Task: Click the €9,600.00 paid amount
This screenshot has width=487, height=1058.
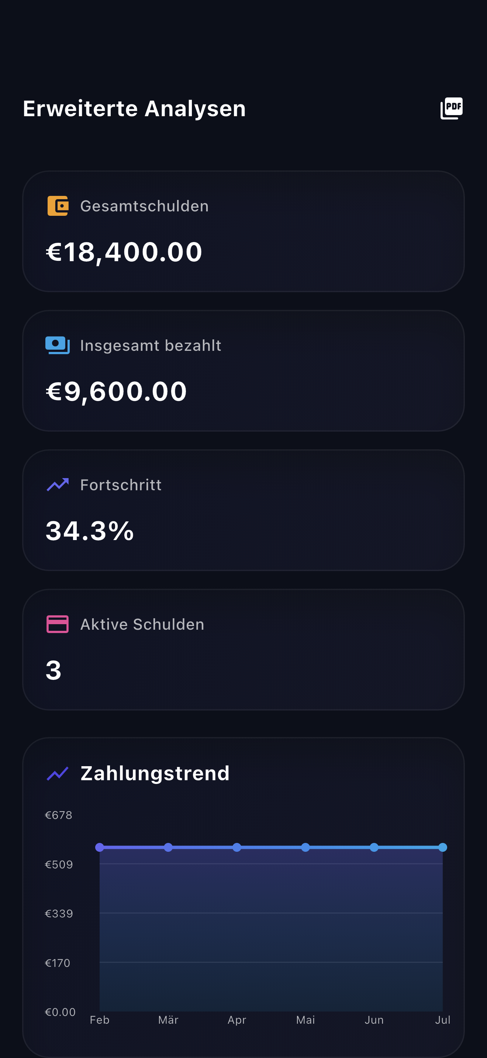Action: (x=116, y=391)
